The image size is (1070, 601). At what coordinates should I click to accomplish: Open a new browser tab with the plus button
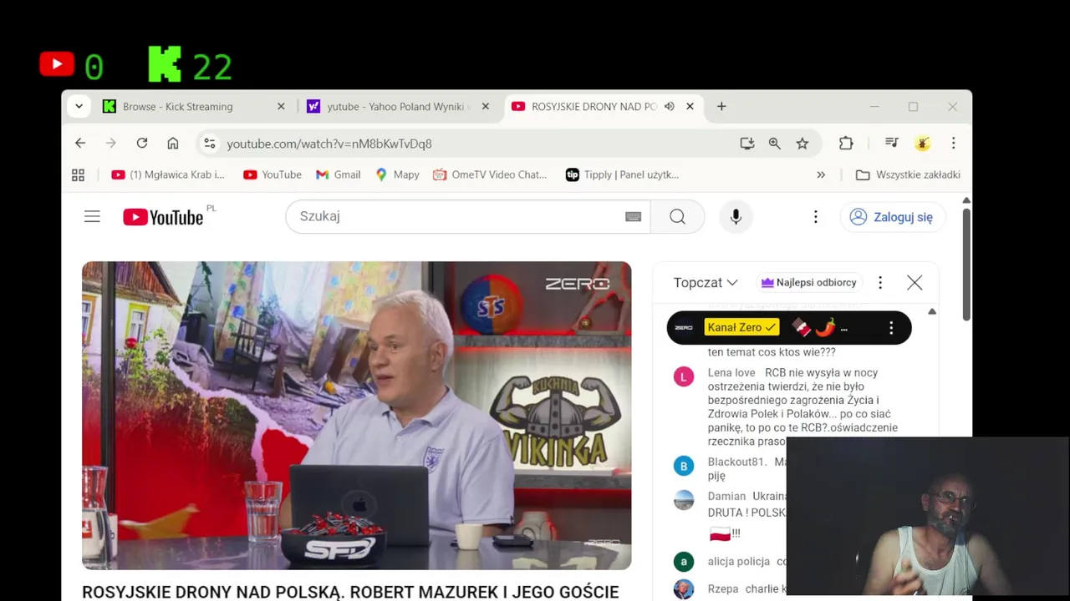[721, 107]
